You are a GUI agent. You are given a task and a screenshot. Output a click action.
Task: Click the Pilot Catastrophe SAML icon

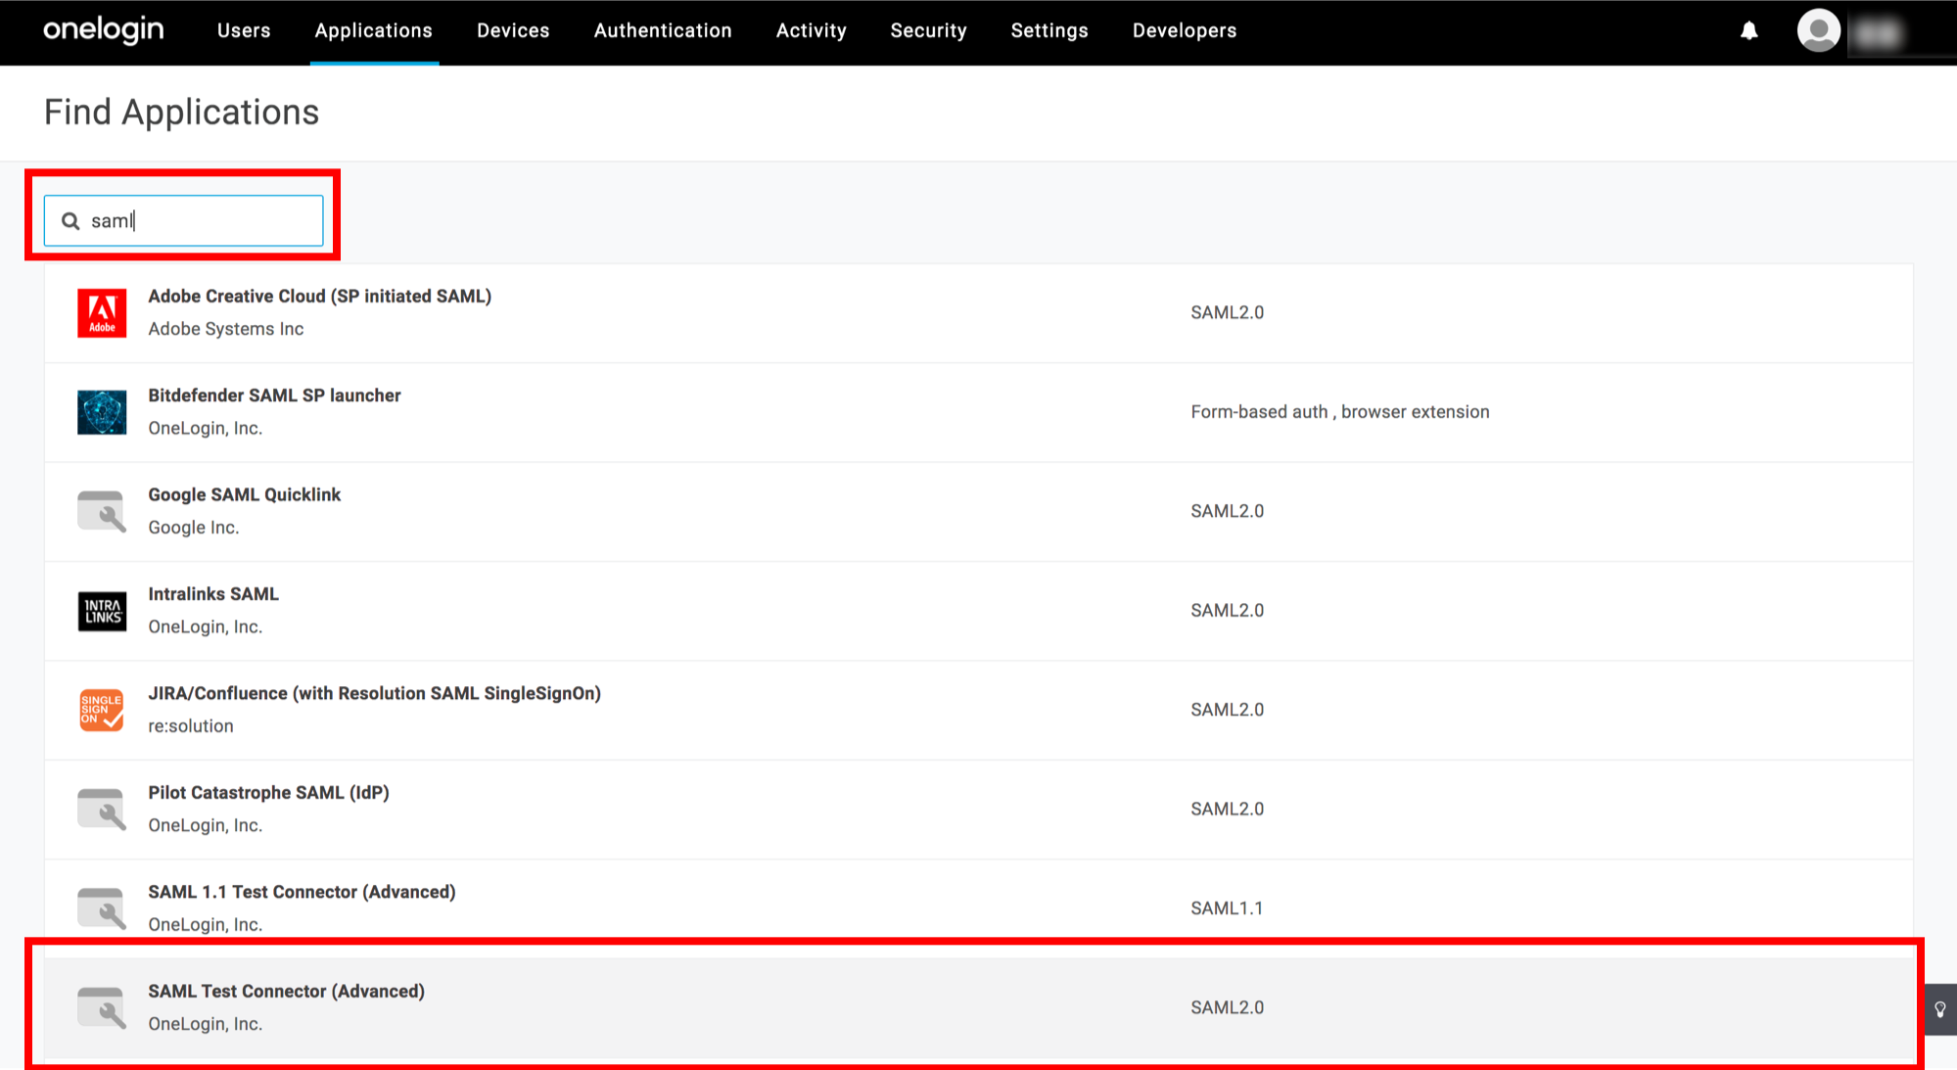point(102,809)
